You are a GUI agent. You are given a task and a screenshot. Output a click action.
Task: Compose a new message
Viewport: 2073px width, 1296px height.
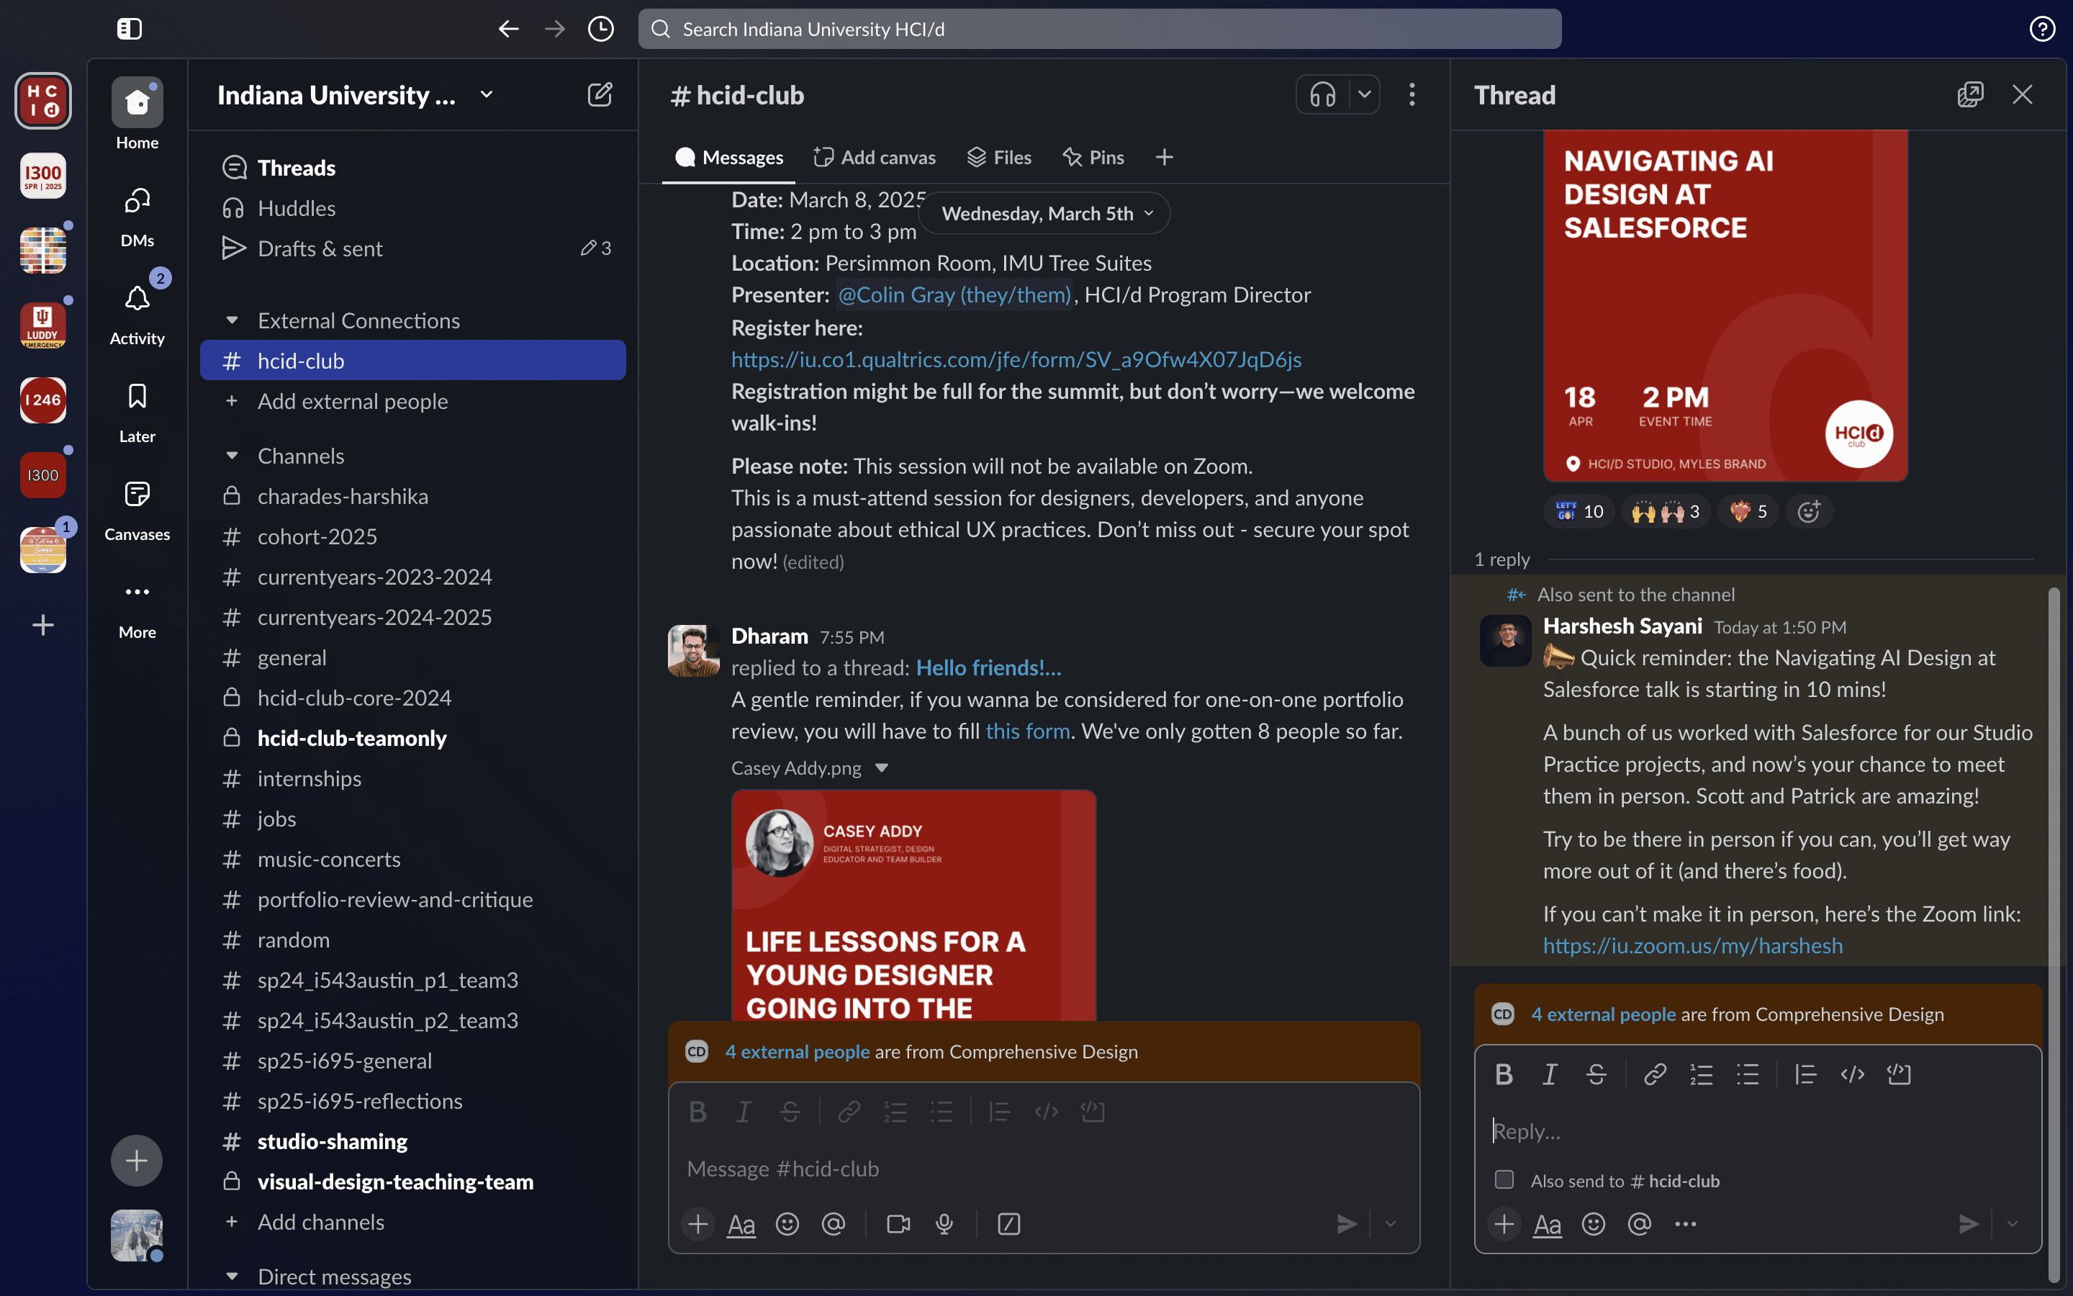(x=600, y=94)
